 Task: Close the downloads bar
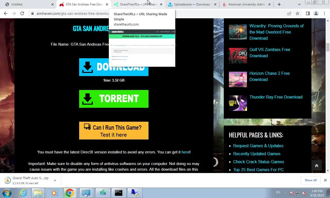[x=325, y=180]
